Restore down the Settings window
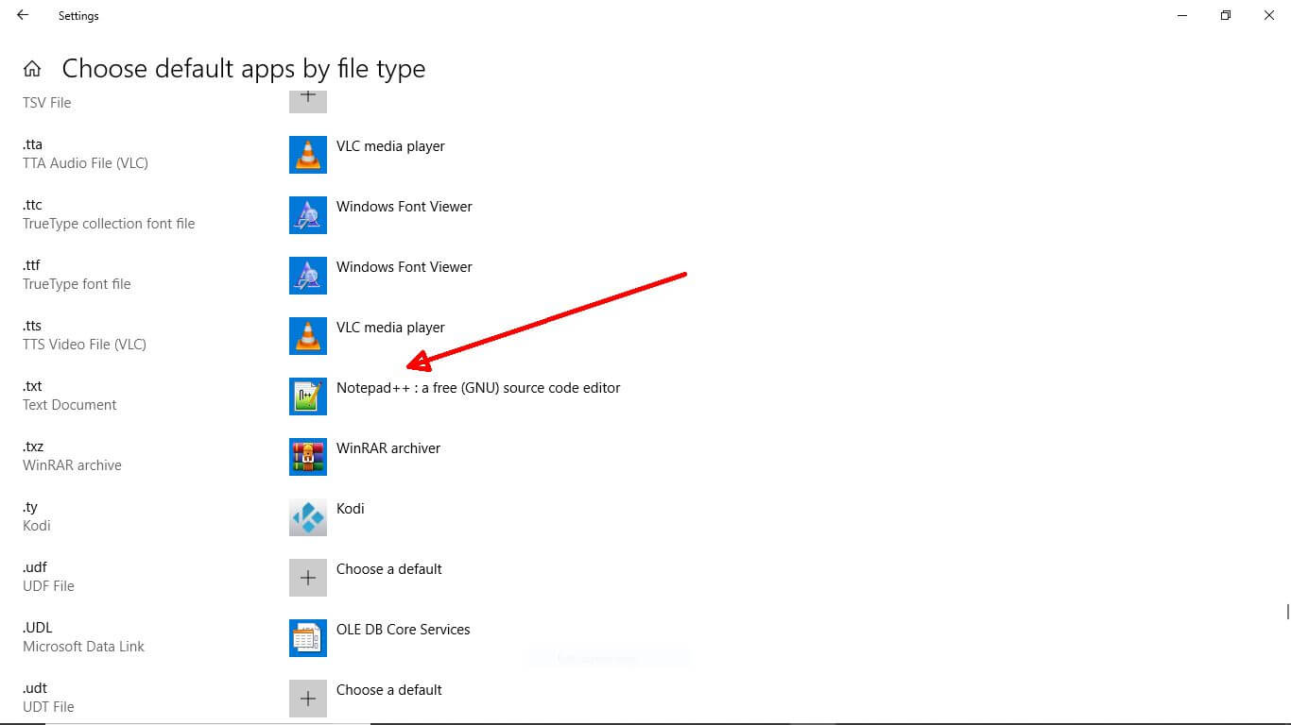This screenshot has height=725, width=1291. pyautogui.click(x=1226, y=15)
